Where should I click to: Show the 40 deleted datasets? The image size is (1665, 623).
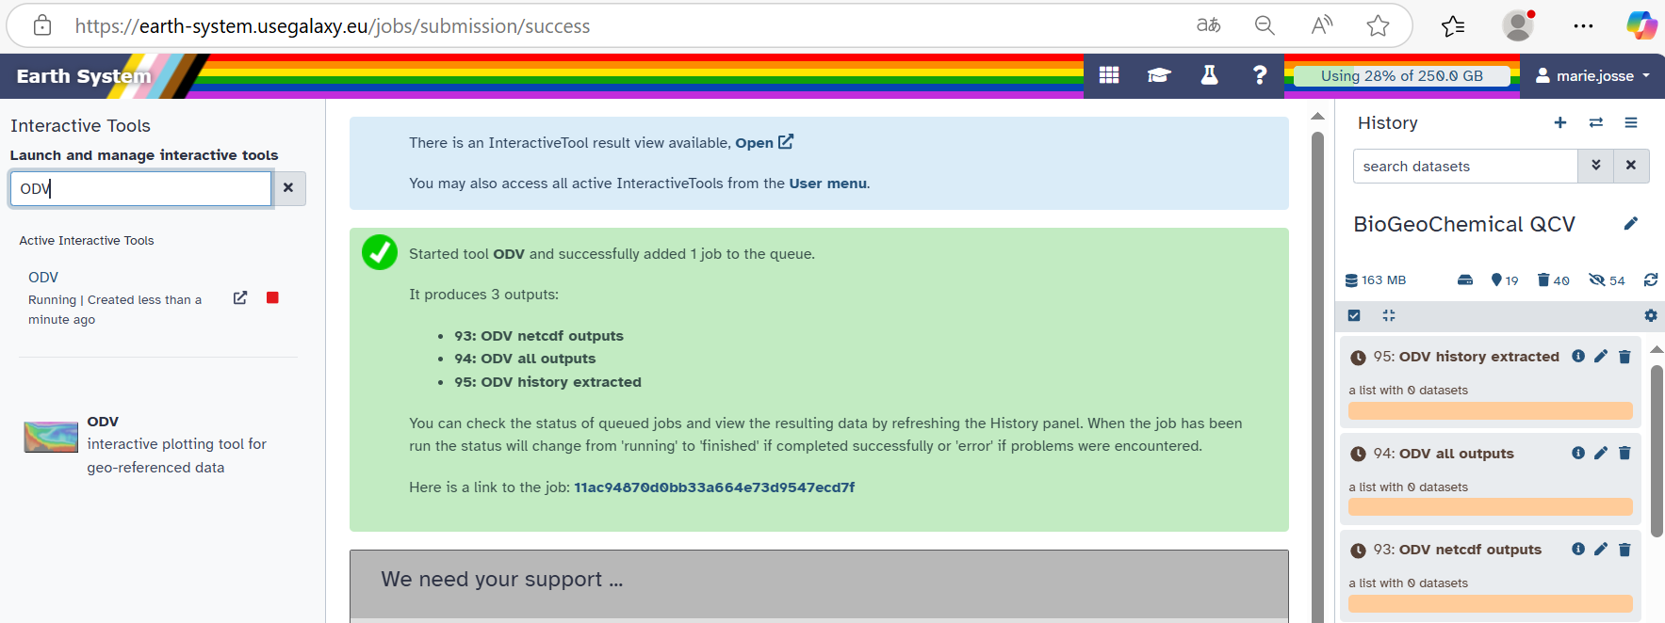pos(1553,280)
